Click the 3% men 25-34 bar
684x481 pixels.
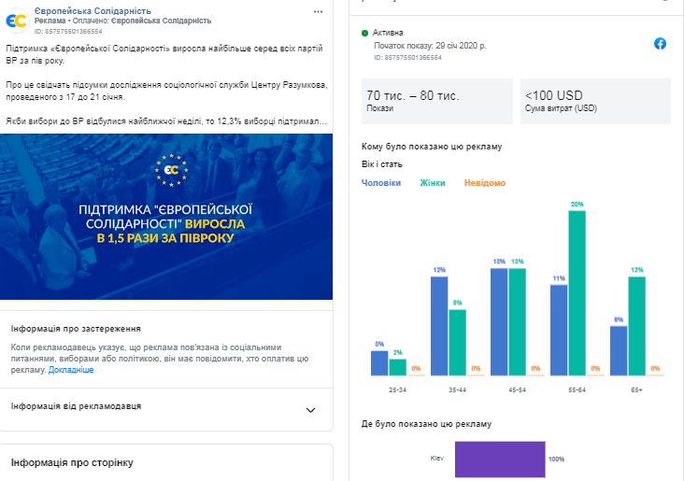(379, 363)
